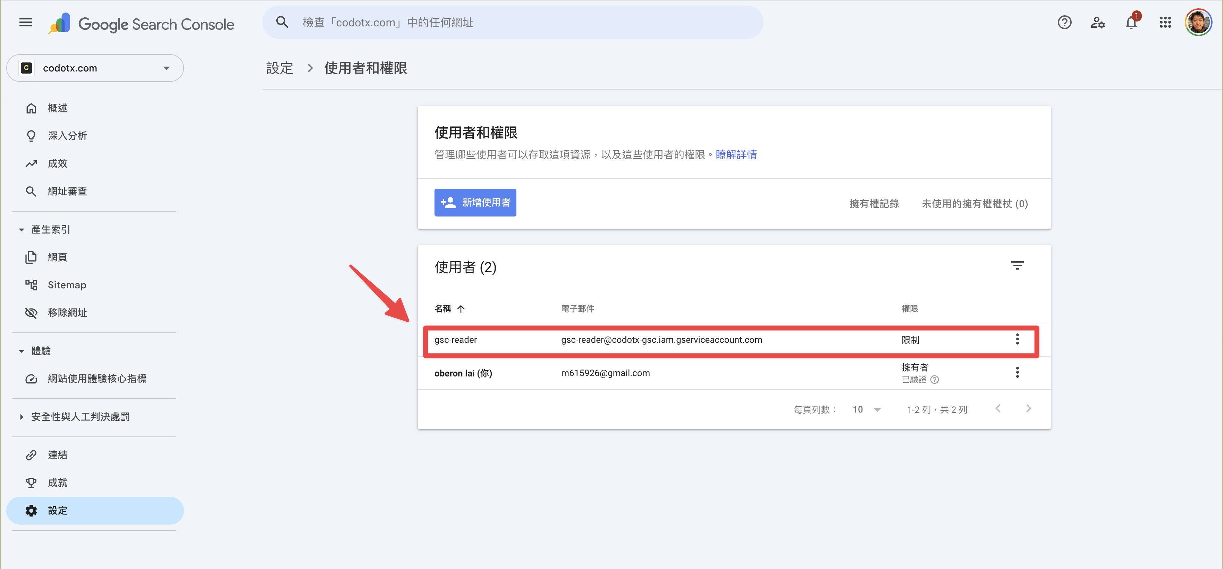The image size is (1223, 569).
Task: Open the navigation hamburger menu
Action: pos(25,22)
